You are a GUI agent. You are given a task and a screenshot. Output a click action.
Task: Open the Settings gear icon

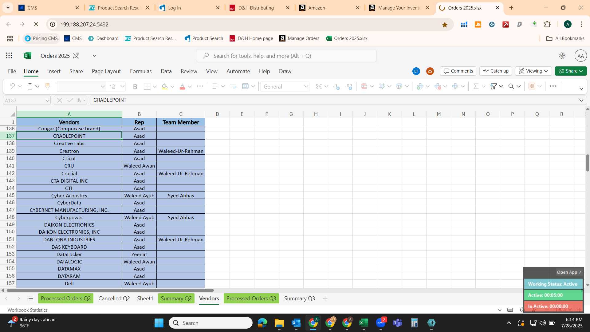[x=562, y=56]
